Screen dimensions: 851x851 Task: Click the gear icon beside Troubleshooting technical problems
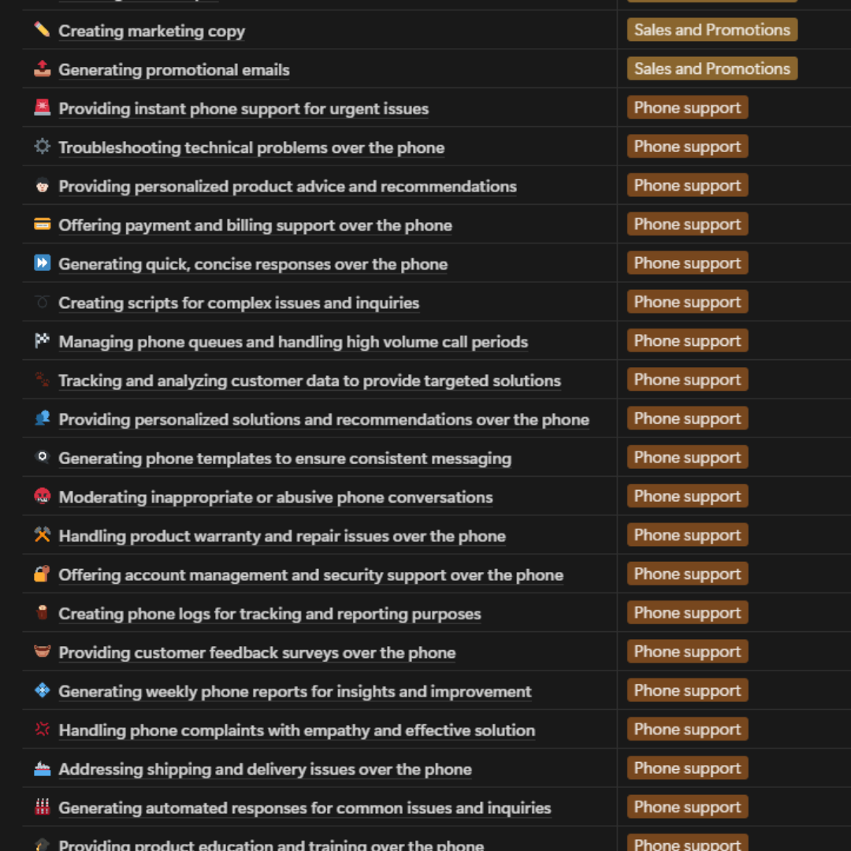coord(42,147)
